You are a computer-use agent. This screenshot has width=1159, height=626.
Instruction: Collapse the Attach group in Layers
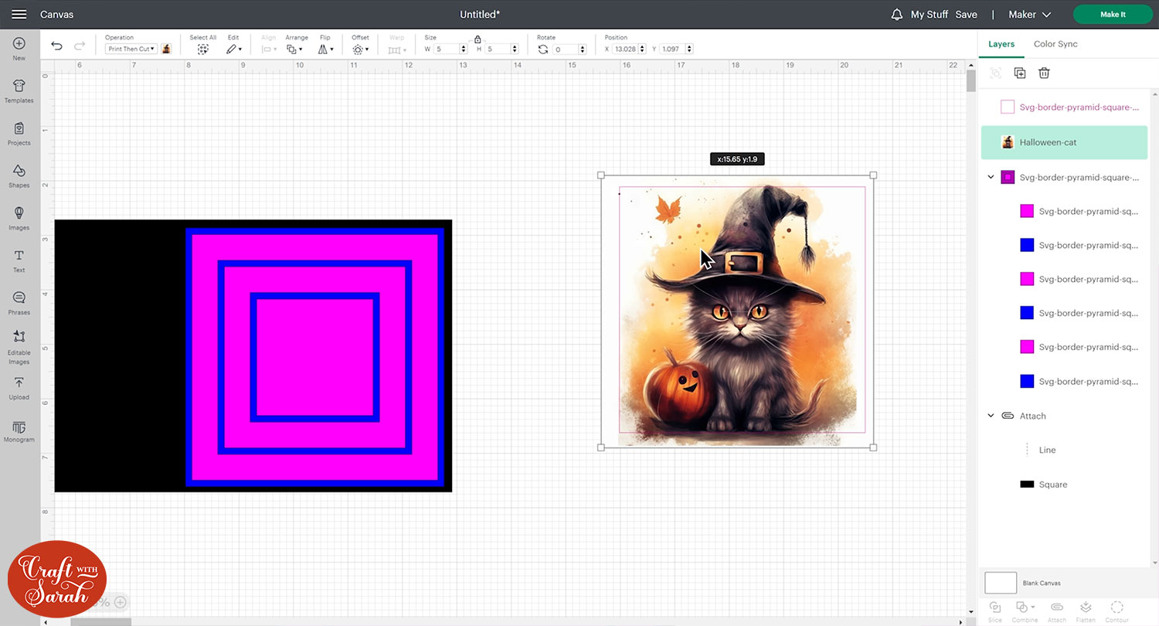991,416
